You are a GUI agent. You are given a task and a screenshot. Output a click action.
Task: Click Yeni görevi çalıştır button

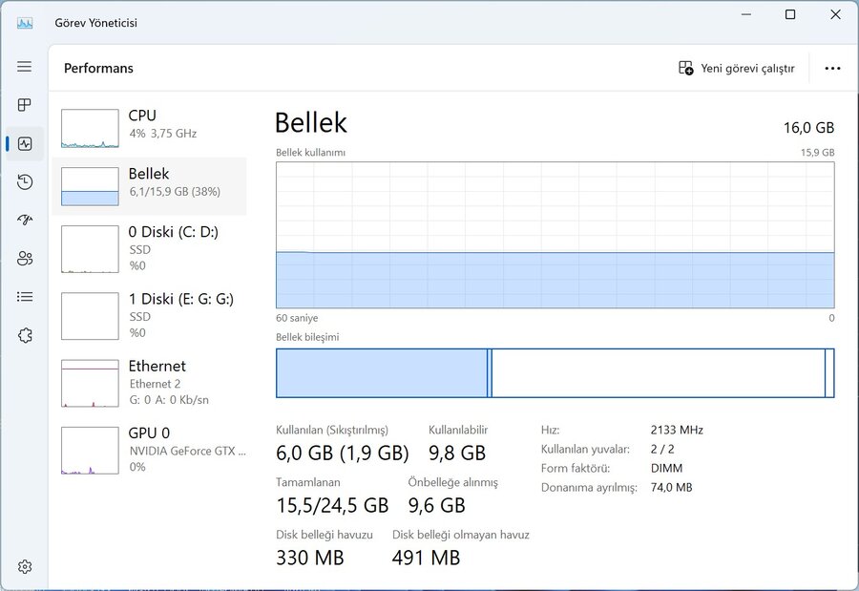point(736,68)
